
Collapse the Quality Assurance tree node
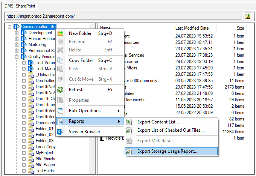17,57
